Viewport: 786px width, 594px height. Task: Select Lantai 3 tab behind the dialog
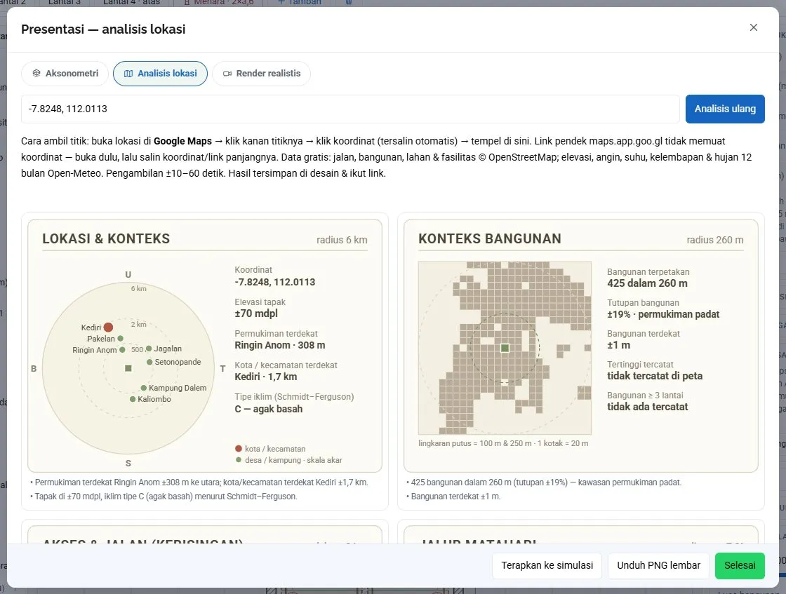pos(64,3)
